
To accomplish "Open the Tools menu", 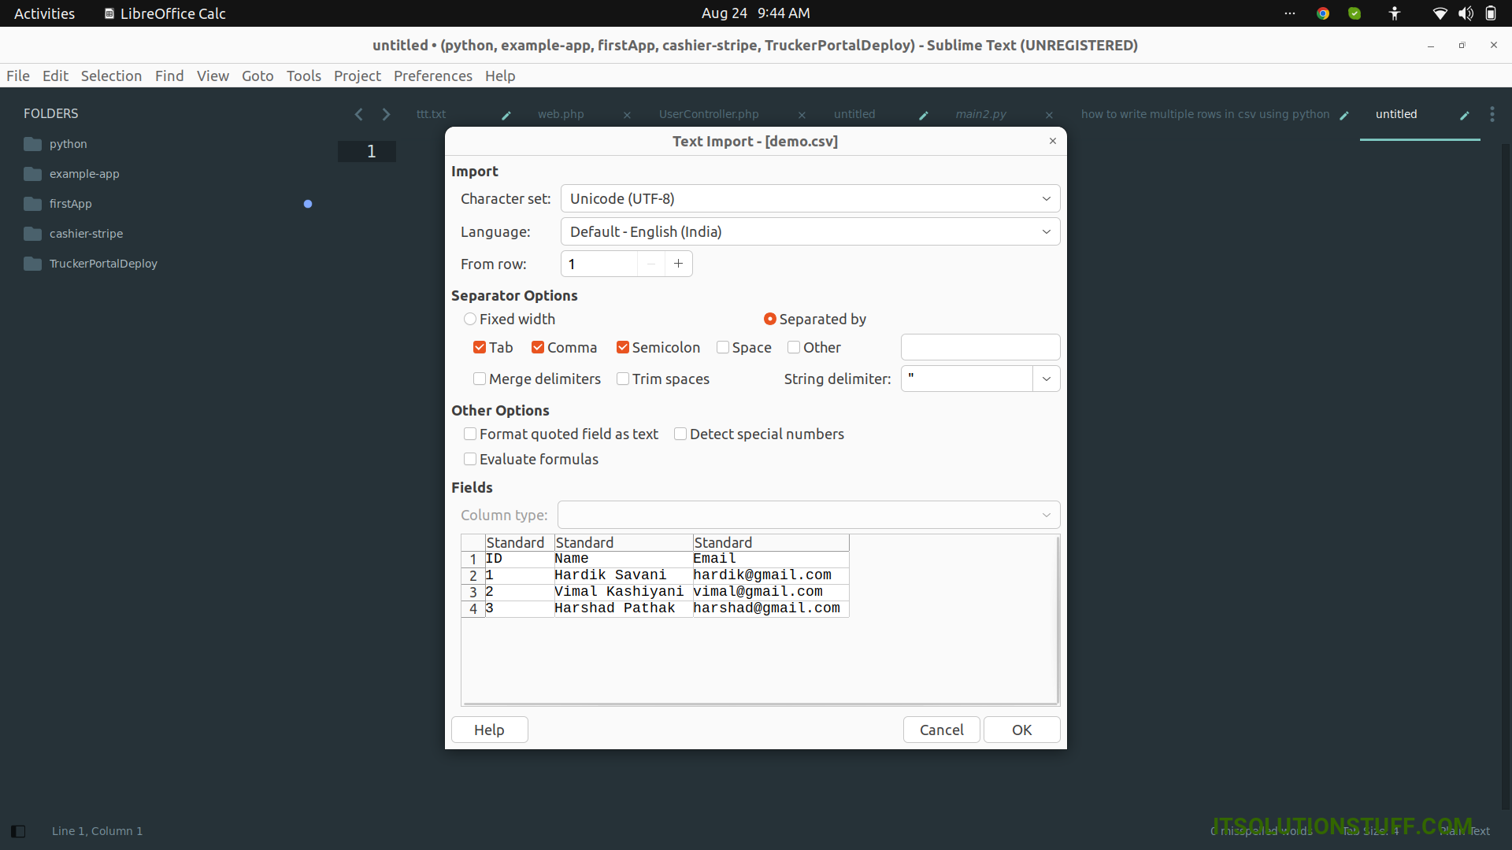I will point(304,76).
